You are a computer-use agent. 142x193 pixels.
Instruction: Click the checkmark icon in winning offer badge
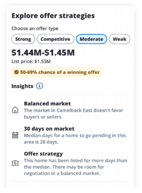pos(16,72)
